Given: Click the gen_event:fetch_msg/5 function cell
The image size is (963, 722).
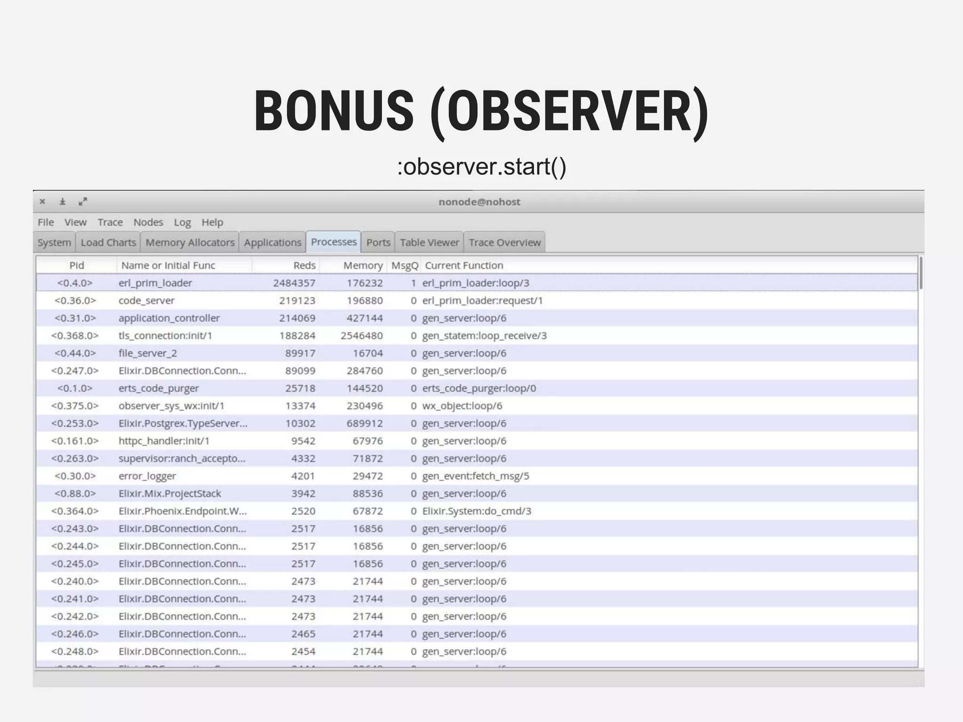Looking at the screenshot, I should click(x=475, y=476).
